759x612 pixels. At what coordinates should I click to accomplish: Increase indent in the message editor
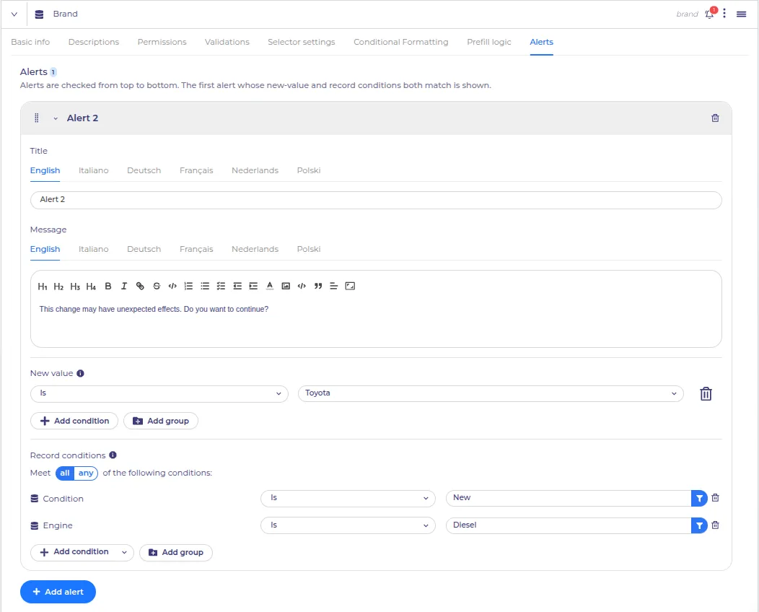253,286
